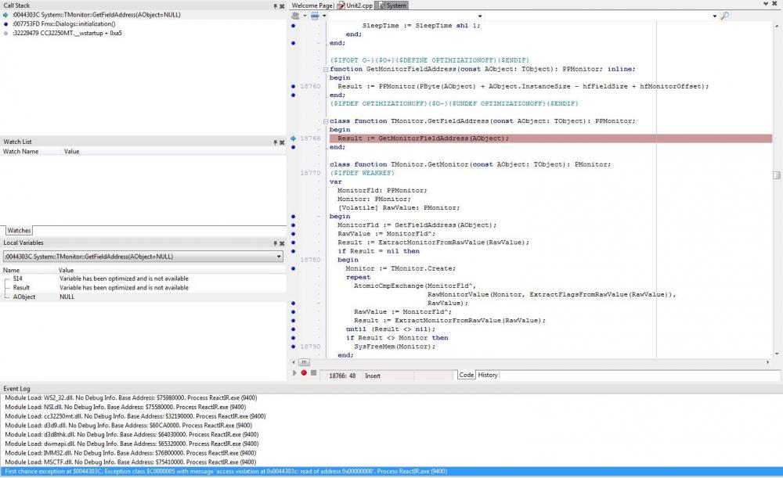Select the Result local variable row

click(143, 288)
